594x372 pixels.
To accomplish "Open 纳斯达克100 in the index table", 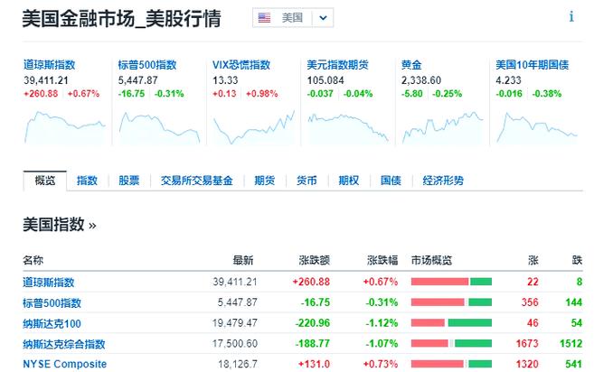I will coord(52,324).
